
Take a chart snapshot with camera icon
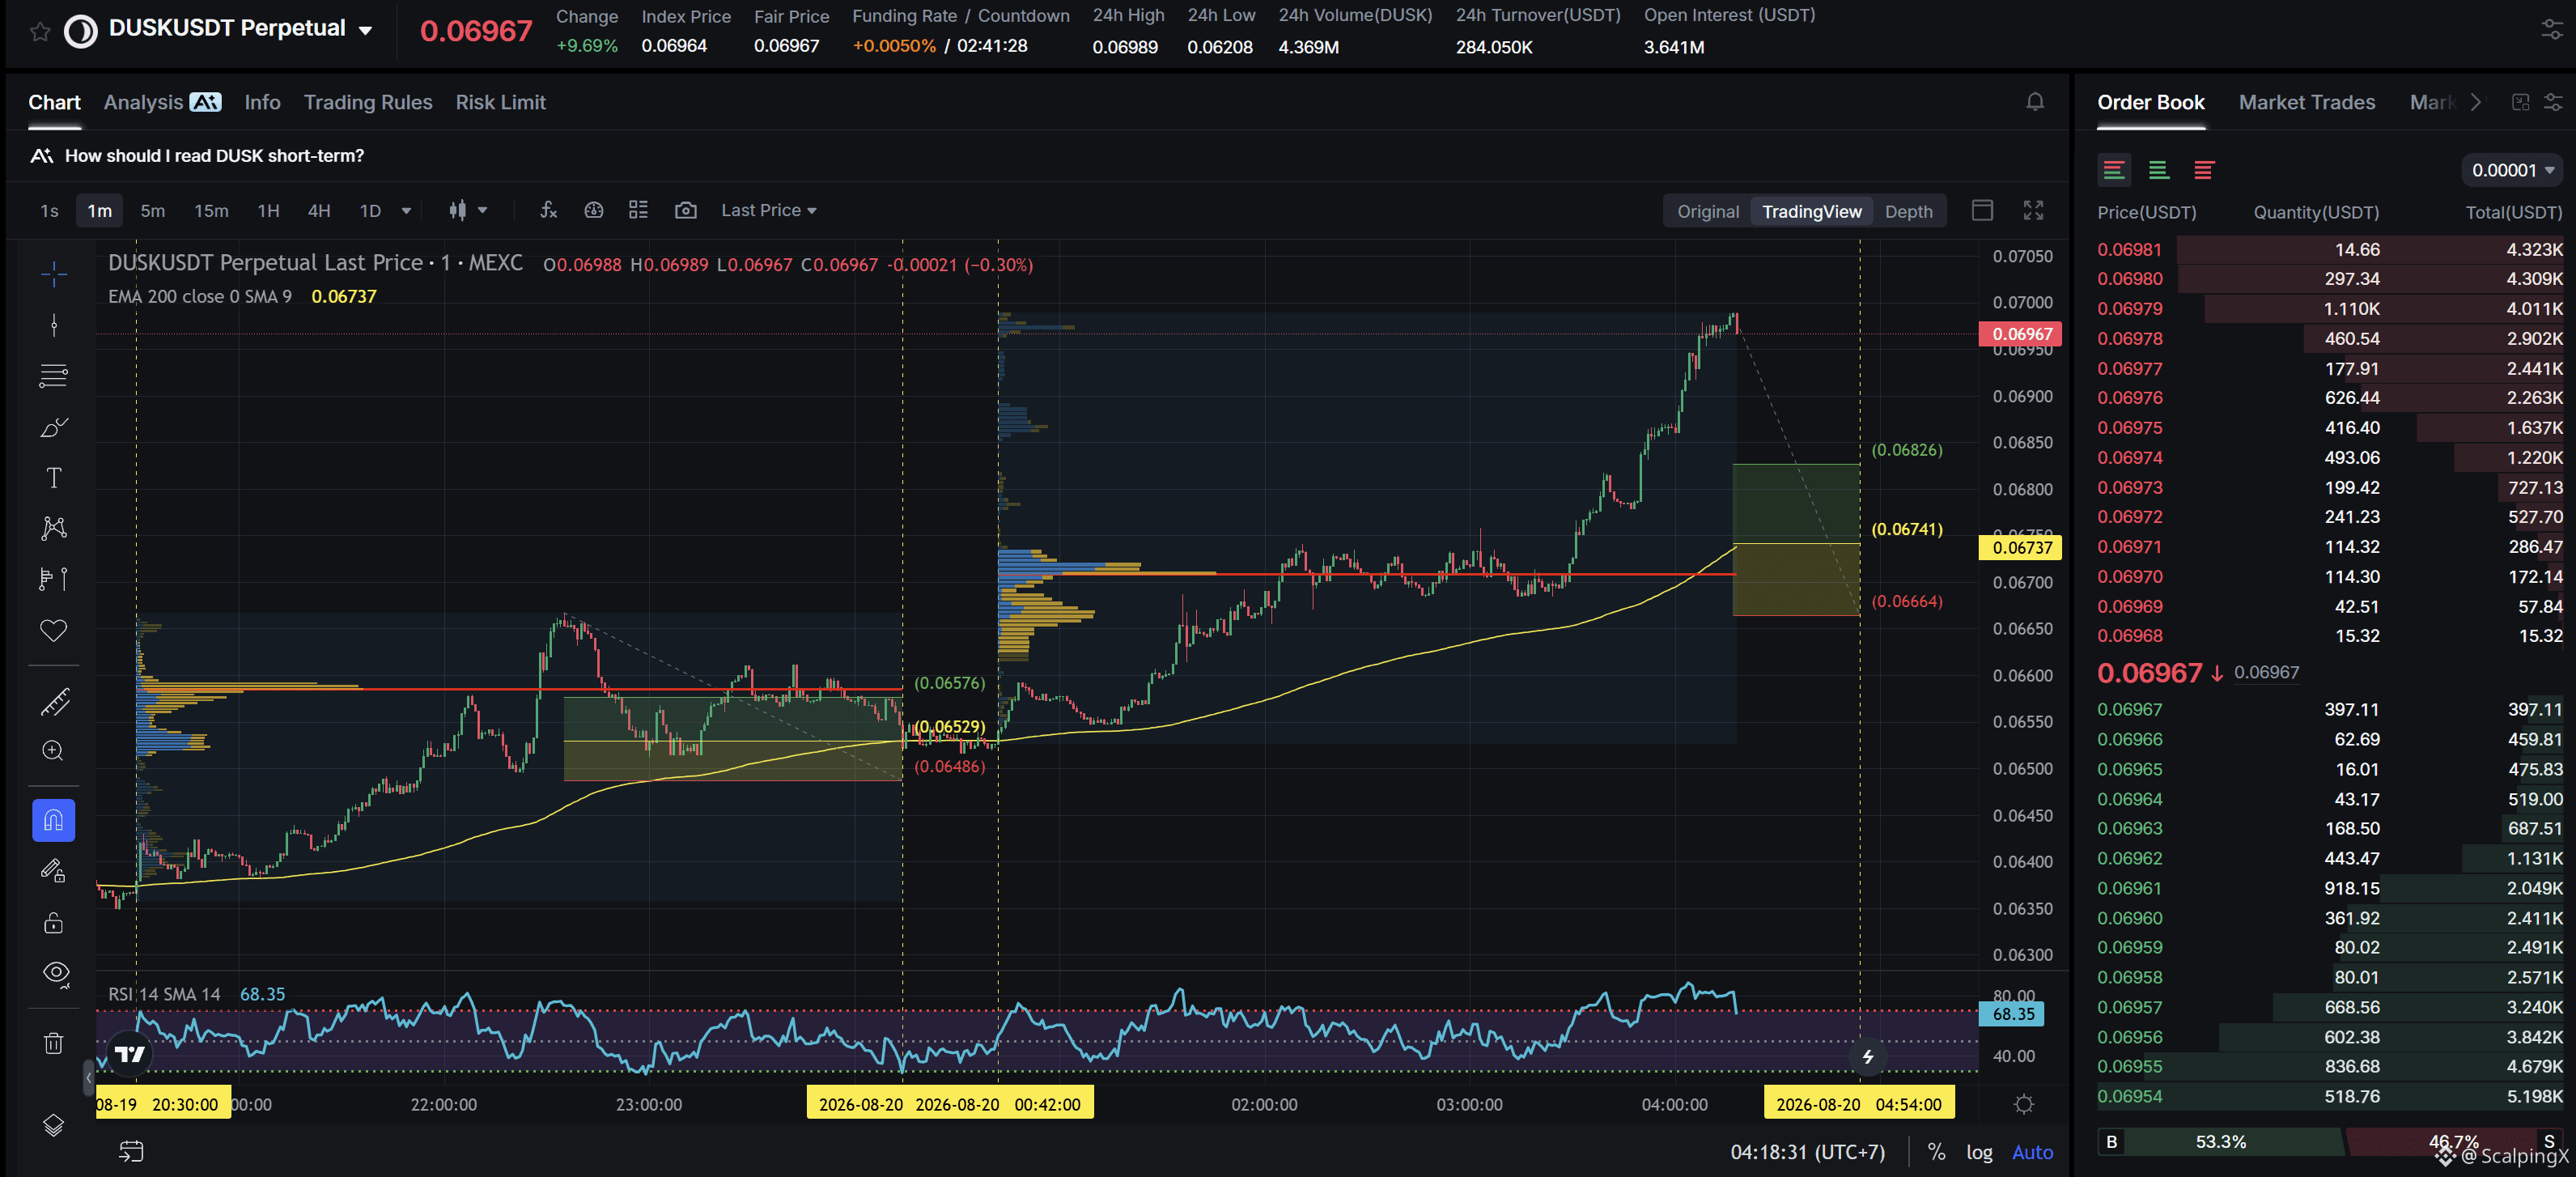click(685, 210)
